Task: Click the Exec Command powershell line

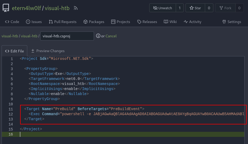Action: coord(137,114)
